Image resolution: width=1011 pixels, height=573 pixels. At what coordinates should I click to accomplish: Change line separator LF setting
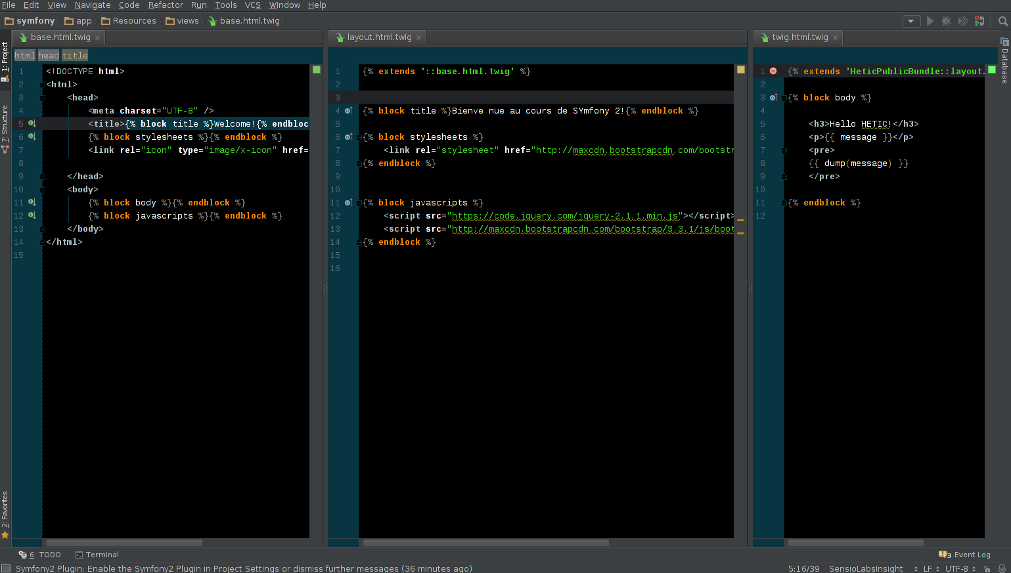pyautogui.click(x=931, y=568)
